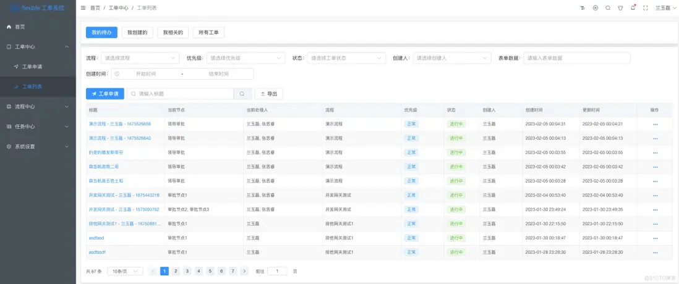The height and width of the screenshot is (284, 679).
Task: Expand 系统设置 sidebar menu
Action: point(38,146)
